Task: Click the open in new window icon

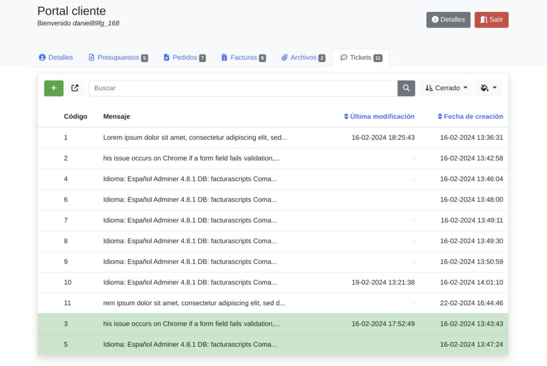Action: point(75,89)
